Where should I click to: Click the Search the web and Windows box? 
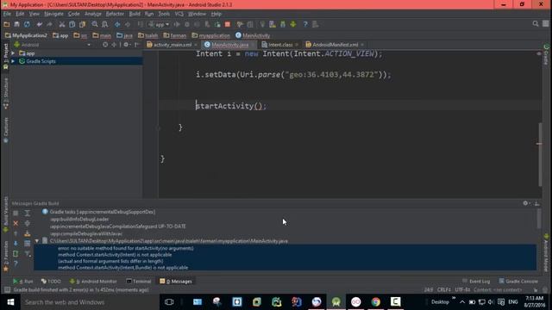pyautogui.click(x=90, y=302)
